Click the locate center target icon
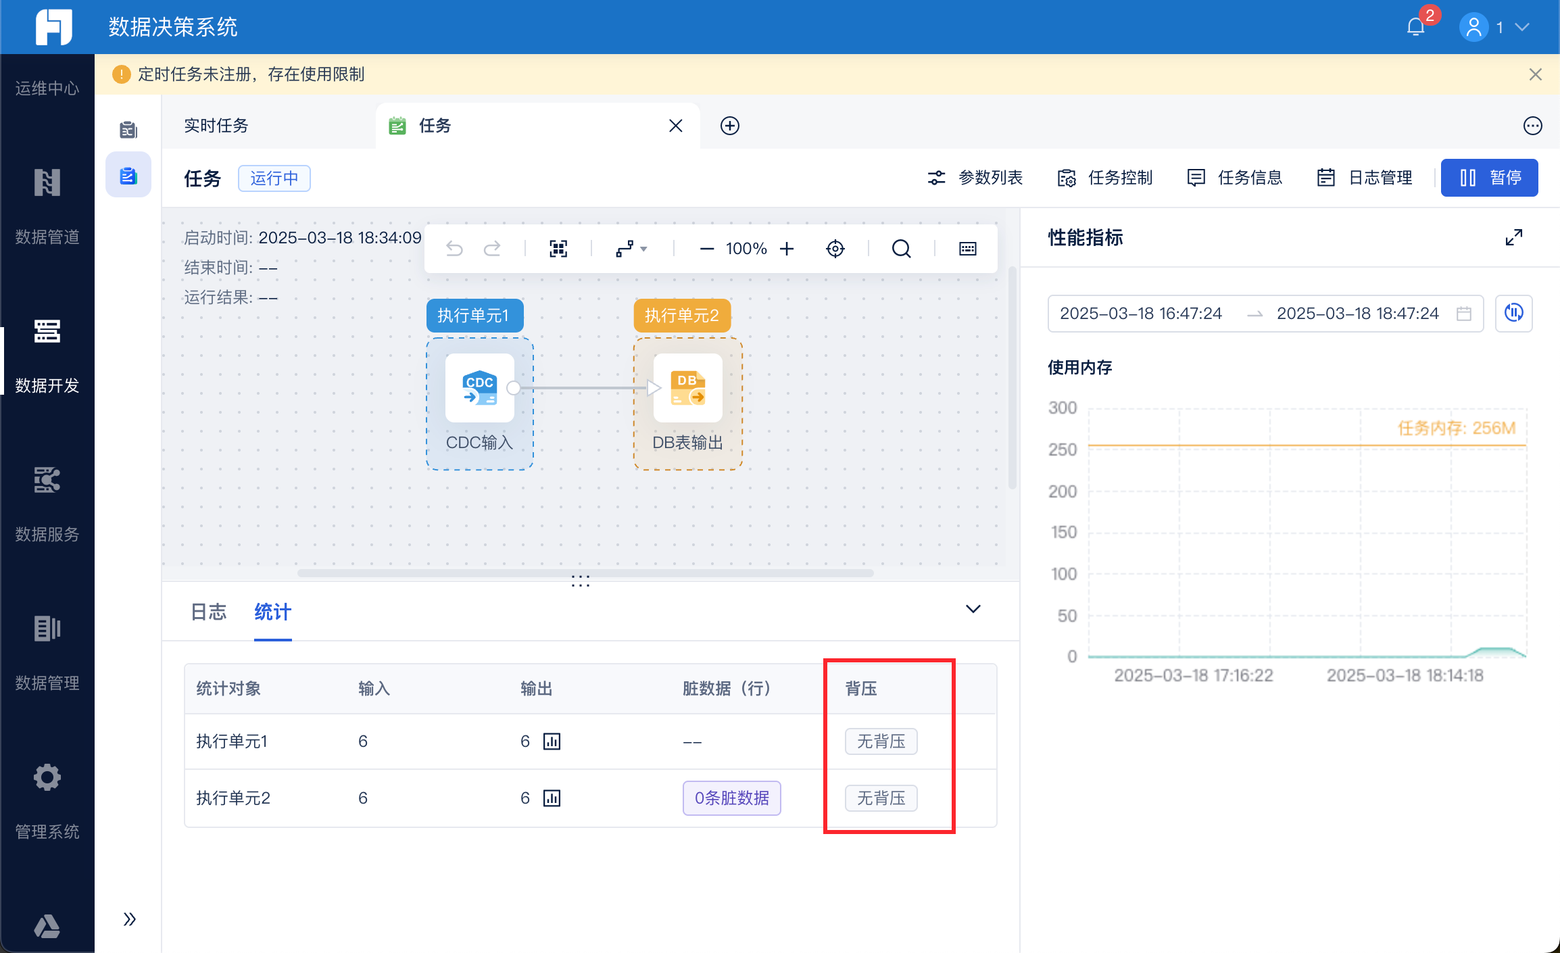 (x=835, y=249)
